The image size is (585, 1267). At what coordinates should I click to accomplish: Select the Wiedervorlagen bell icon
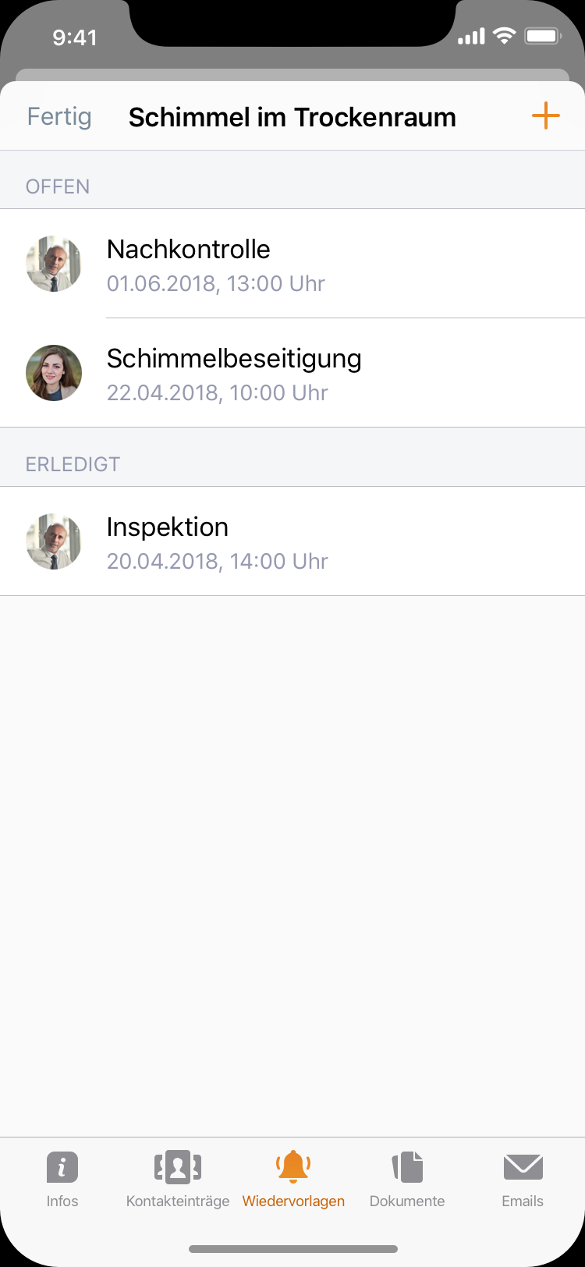pyautogui.click(x=293, y=1166)
